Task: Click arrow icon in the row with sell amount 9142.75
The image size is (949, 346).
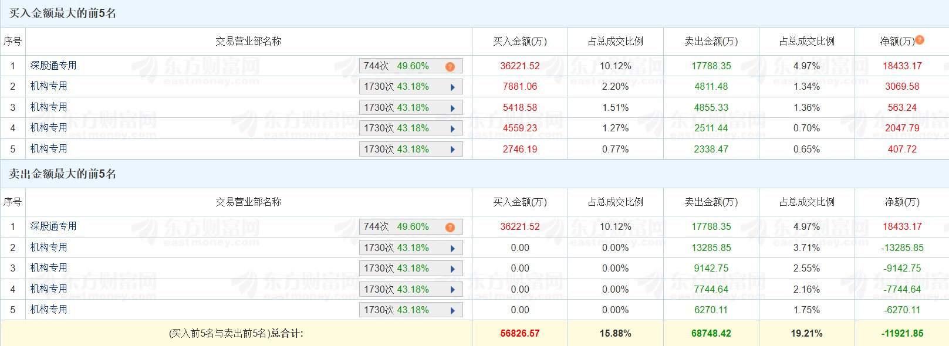Action: (452, 269)
